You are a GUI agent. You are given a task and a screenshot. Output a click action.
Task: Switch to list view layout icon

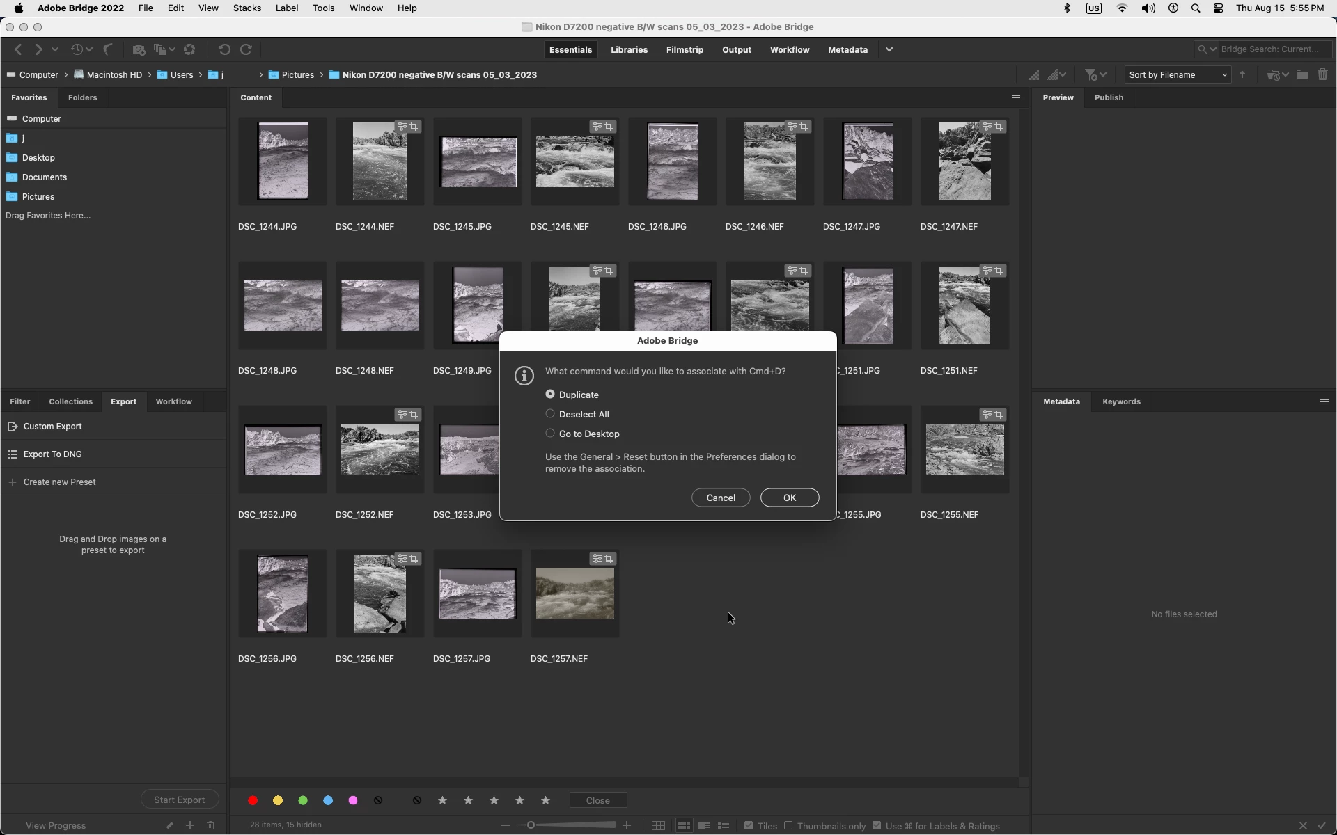click(x=724, y=826)
